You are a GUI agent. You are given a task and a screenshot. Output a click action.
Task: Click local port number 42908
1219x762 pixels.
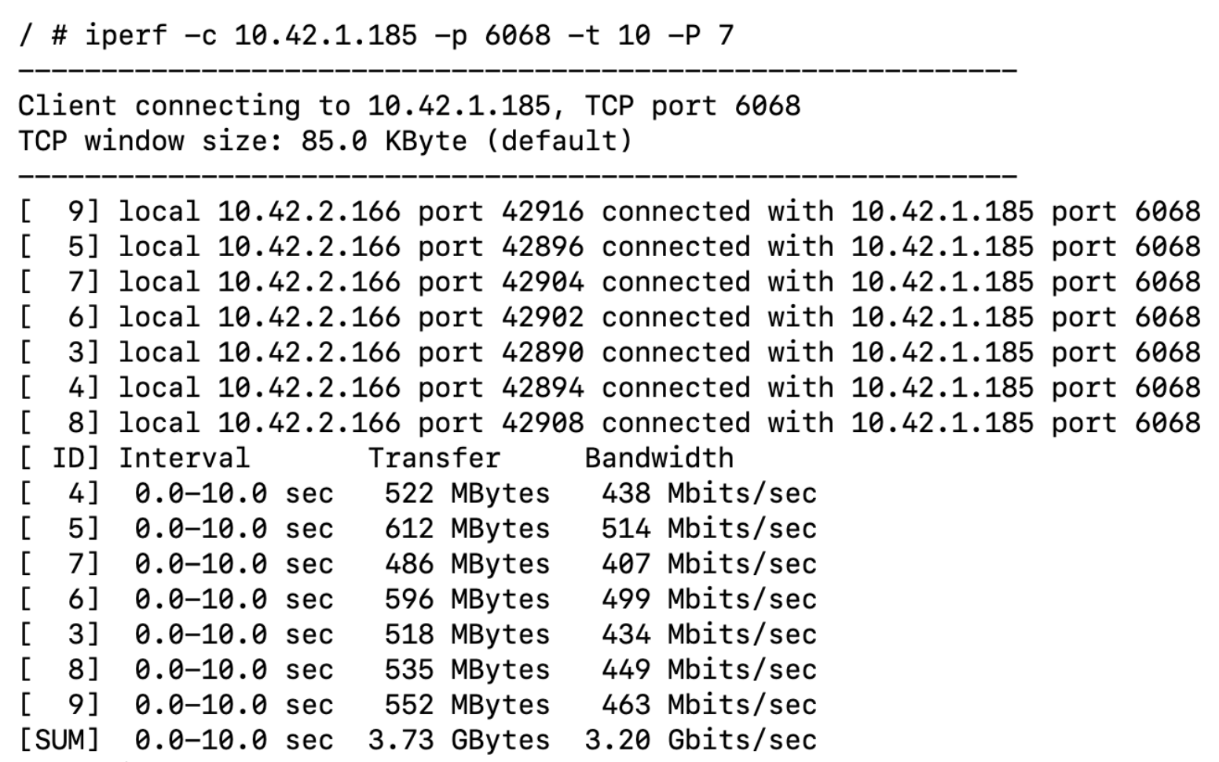pyautogui.click(x=542, y=423)
